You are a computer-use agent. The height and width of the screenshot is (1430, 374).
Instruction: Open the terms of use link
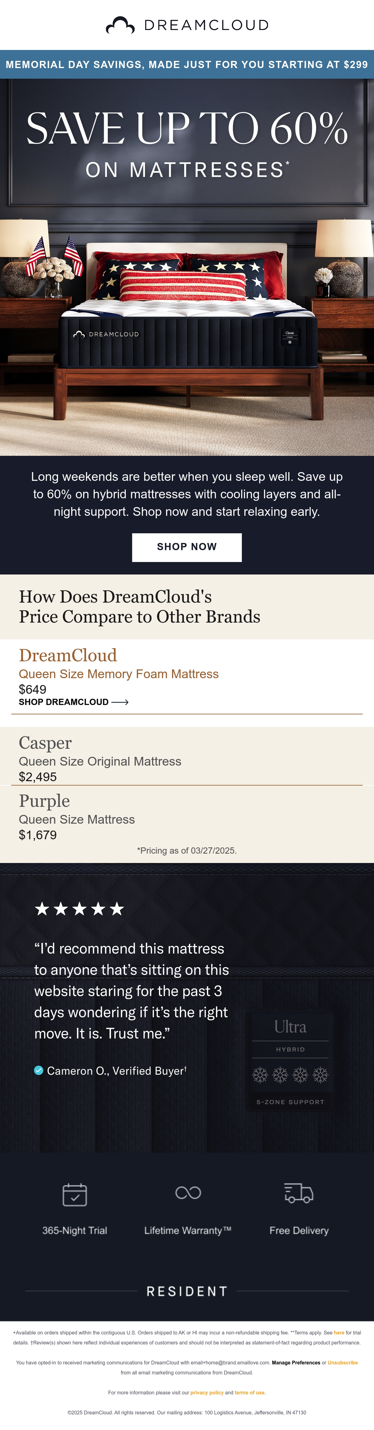[250, 1392]
